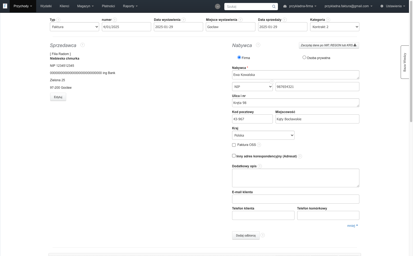Select the Osoba prywatna radio button
413x256 pixels.
(x=304, y=57)
